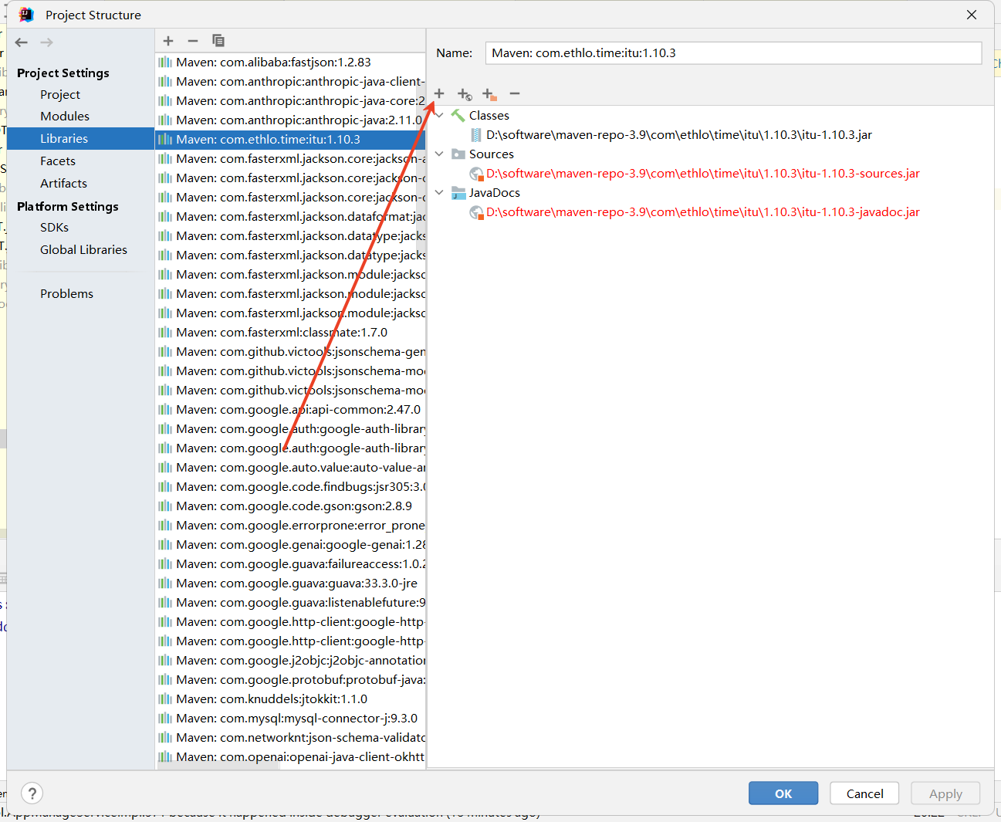Collapse the Classes node
The height and width of the screenshot is (822, 1001).
pos(439,115)
